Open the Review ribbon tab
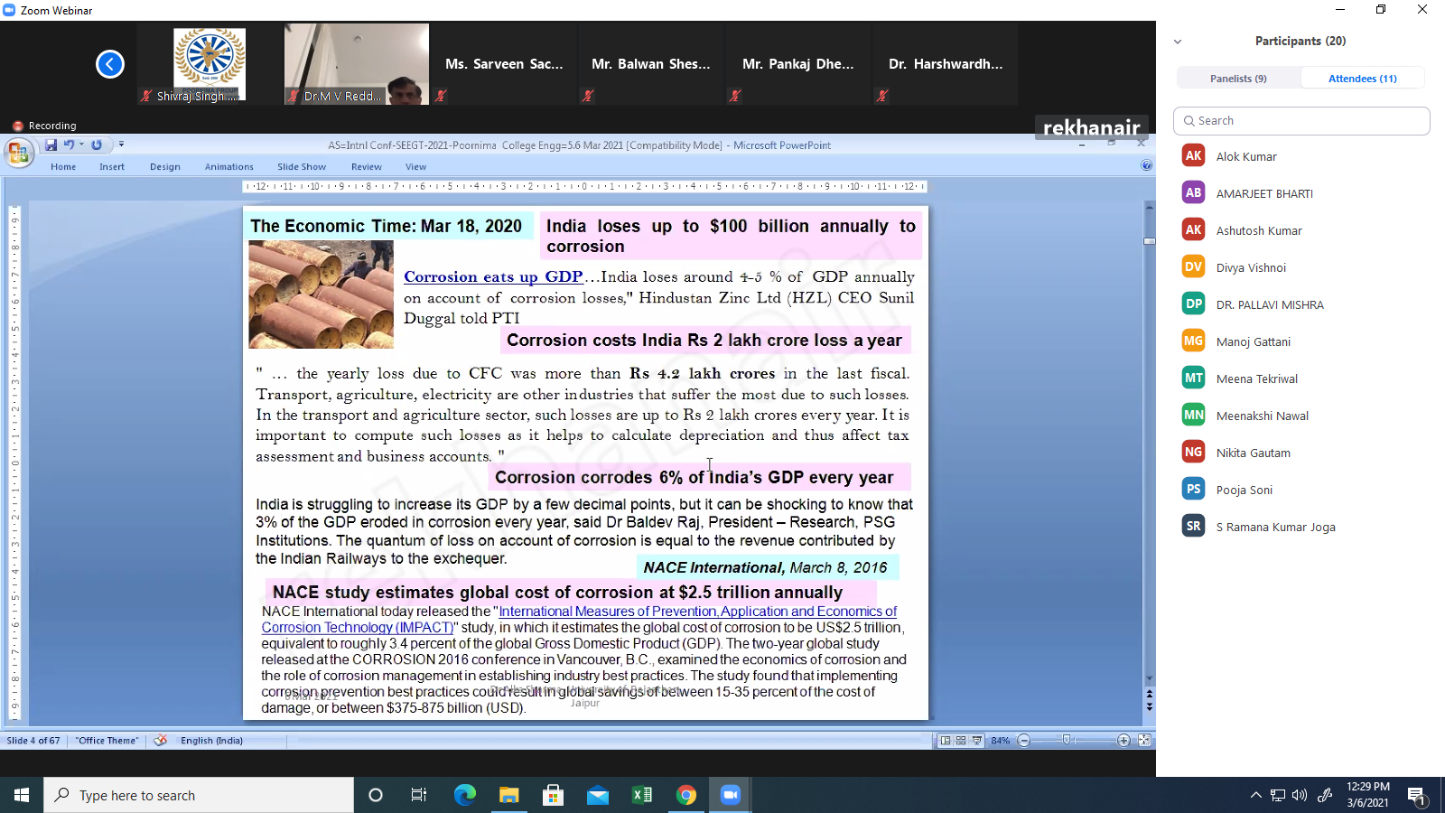This screenshot has height=813, width=1445. click(367, 167)
